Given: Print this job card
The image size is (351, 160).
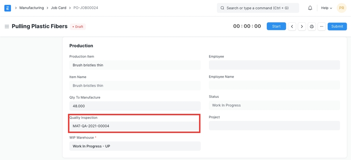Looking at the screenshot, I should click(312, 26).
